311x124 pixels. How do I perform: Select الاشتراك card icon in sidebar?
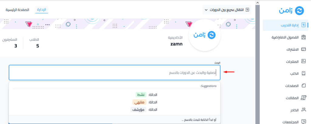(303, 49)
